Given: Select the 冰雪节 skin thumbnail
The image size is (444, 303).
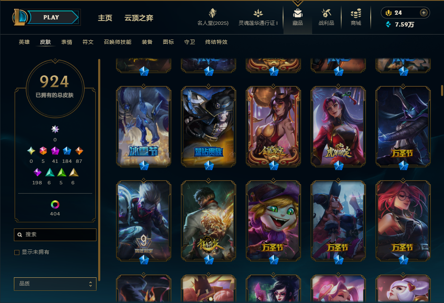Looking at the screenshot, I should 144,127.
